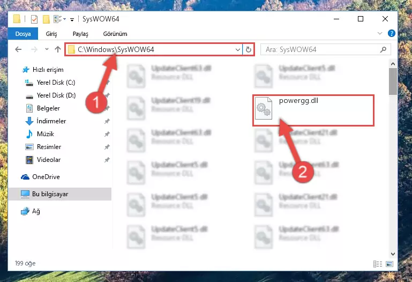Open the blue Help question-mark icon
The image size is (412, 282).
coord(391,33)
